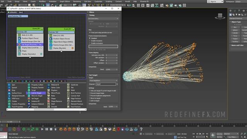Open the Modifiers menu

[x=42, y=1]
